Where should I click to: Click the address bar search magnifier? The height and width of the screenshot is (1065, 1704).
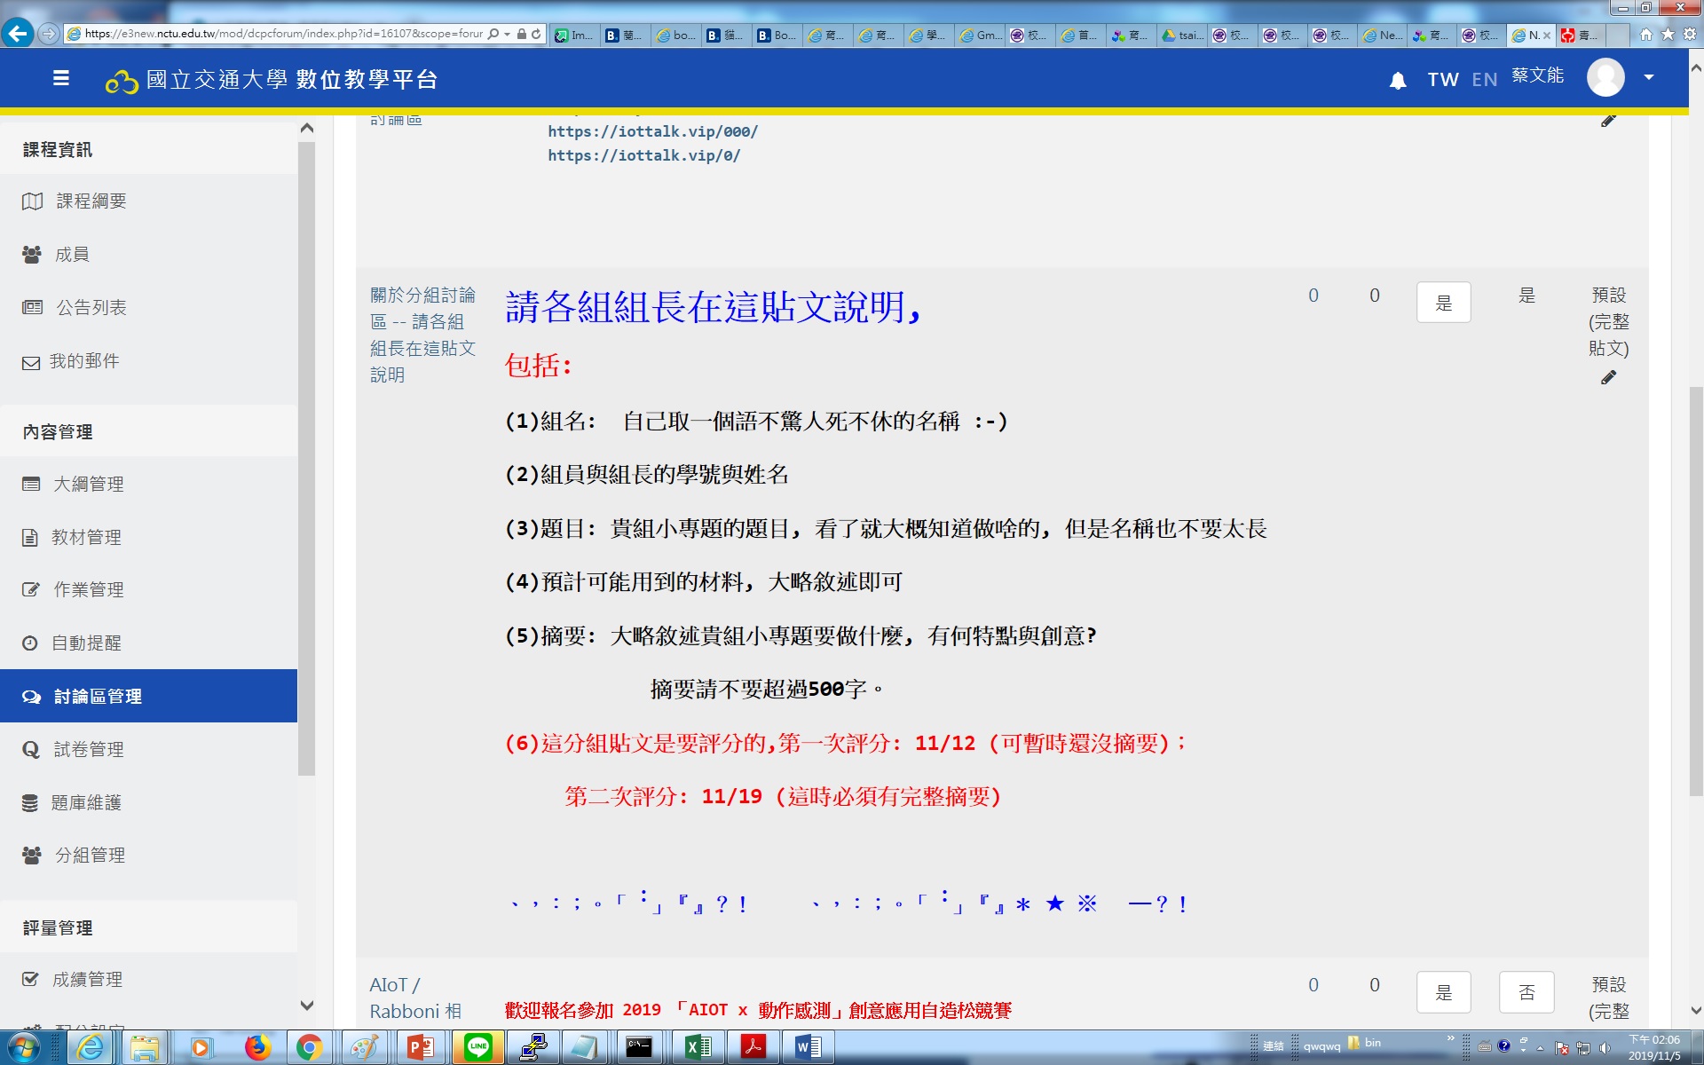(493, 34)
